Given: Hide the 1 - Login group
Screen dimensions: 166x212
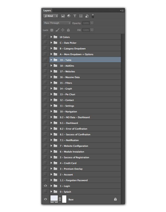Looking at the screenshot, I should (45, 186).
